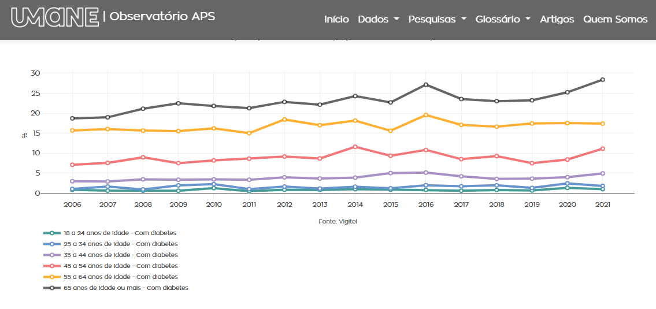
Task: Open the Dados dropdown menu
Action: [378, 19]
